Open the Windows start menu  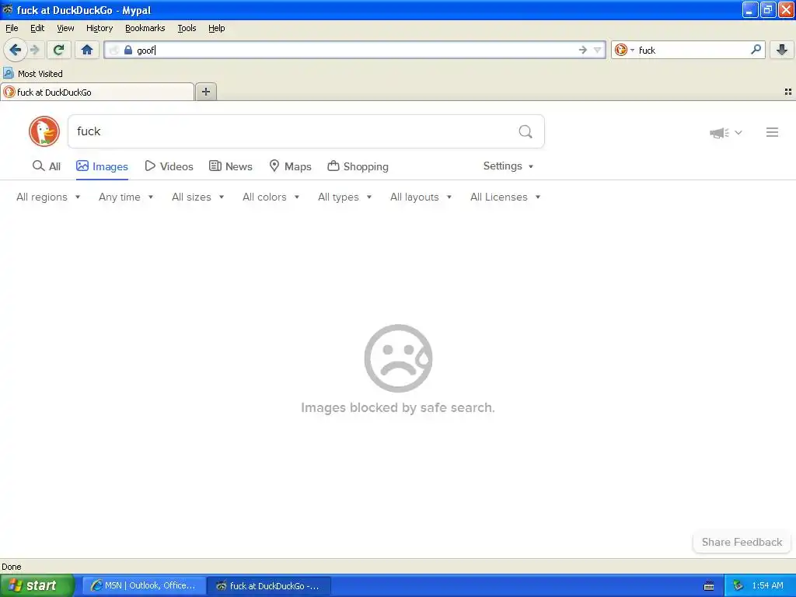pos(37,585)
